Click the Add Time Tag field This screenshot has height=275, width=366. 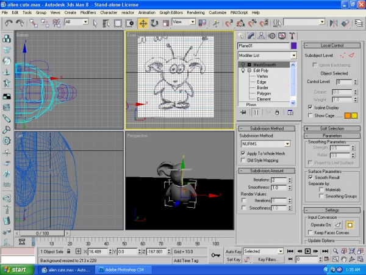(190, 260)
